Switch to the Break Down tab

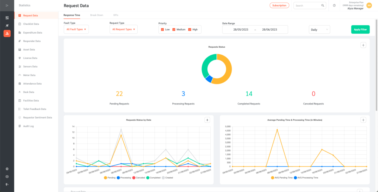[x=97, y=15]
